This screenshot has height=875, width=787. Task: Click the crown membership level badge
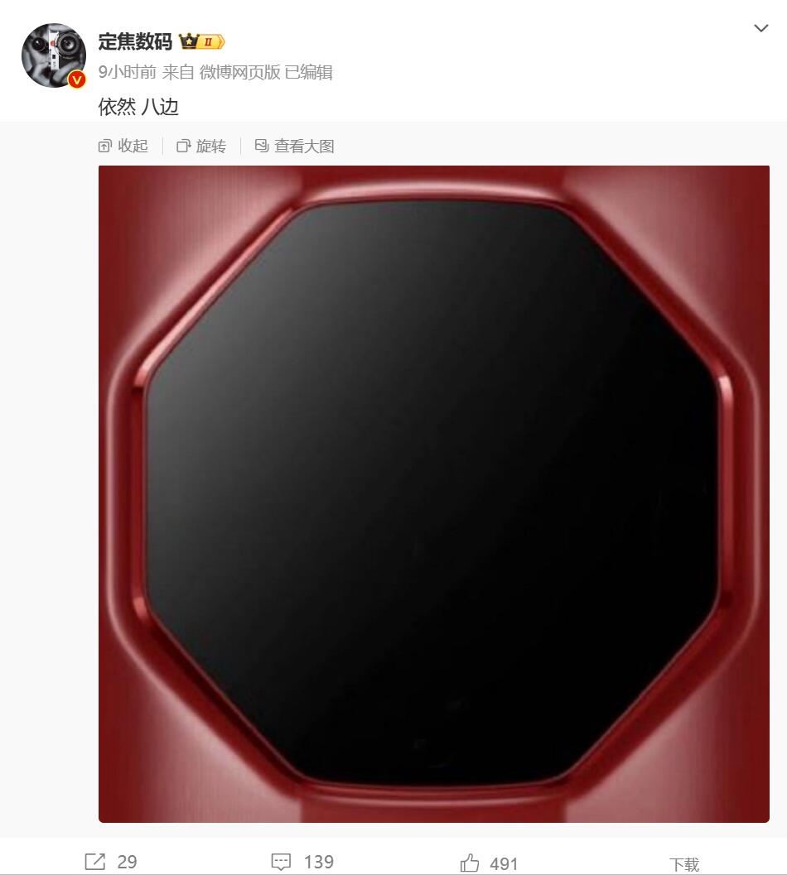(201, 41)
